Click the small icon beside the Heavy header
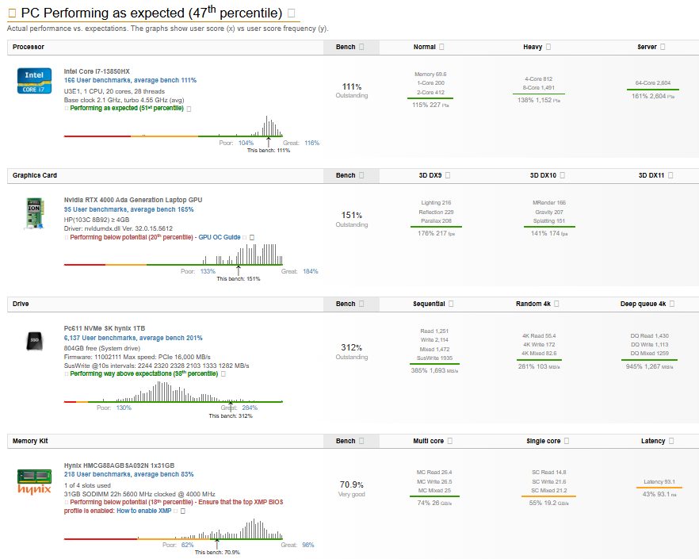The width and height of the screenshot is (699, 559). [x=549, y=48]
